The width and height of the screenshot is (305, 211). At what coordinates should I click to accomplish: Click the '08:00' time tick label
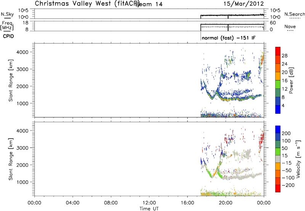[111, 203]
